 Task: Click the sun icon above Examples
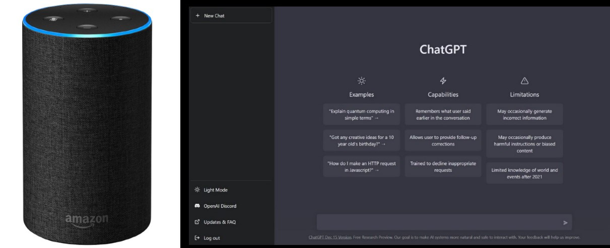(362, 80)
